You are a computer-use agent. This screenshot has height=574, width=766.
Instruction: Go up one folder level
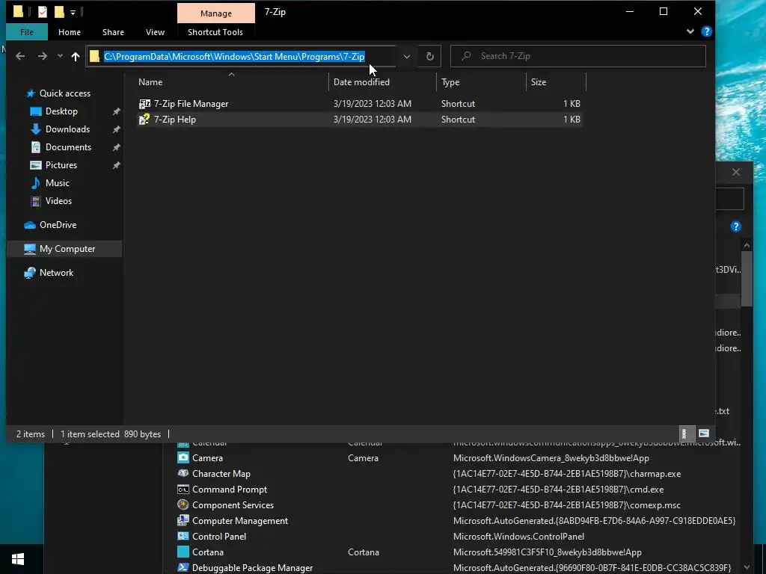[76, 56]
